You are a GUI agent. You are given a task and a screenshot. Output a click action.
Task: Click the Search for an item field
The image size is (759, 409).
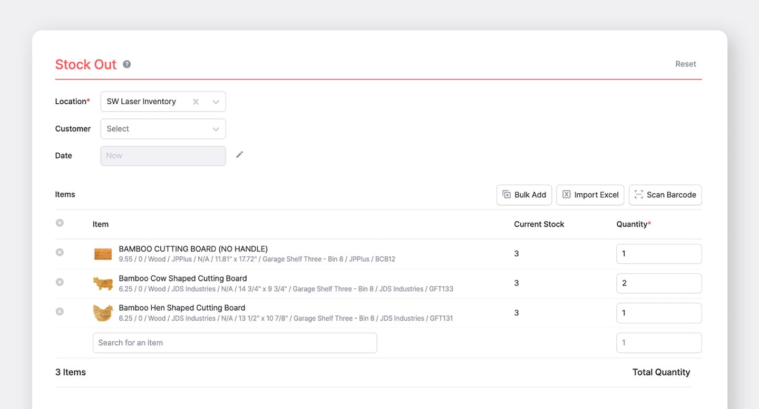(235, 342)
